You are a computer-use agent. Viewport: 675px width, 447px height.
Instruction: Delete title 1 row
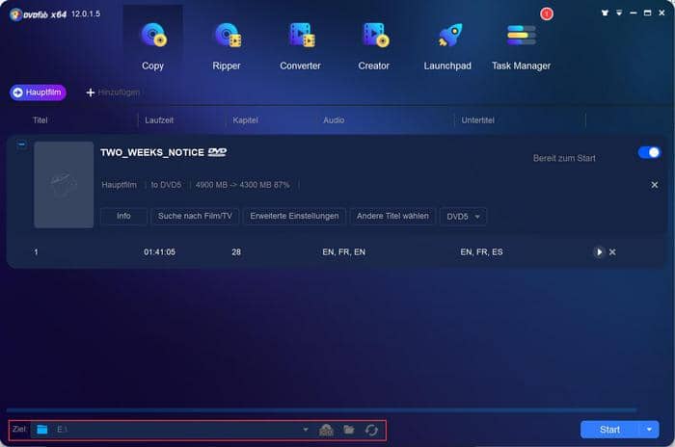(612, 252)
